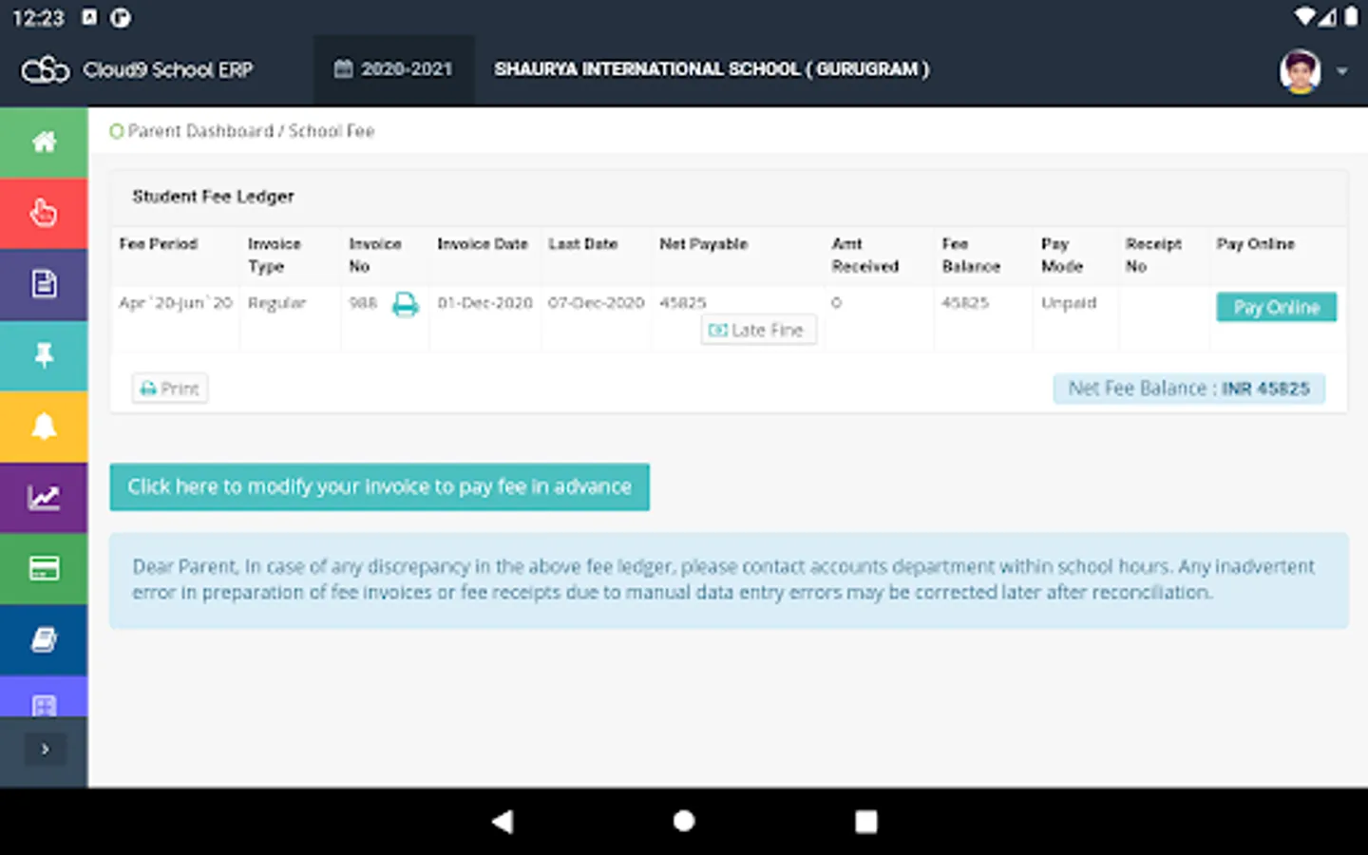This screenshot has height=855, width=1368.
Task: Select the green credit card fee icon
Action: tap(44, 569)
